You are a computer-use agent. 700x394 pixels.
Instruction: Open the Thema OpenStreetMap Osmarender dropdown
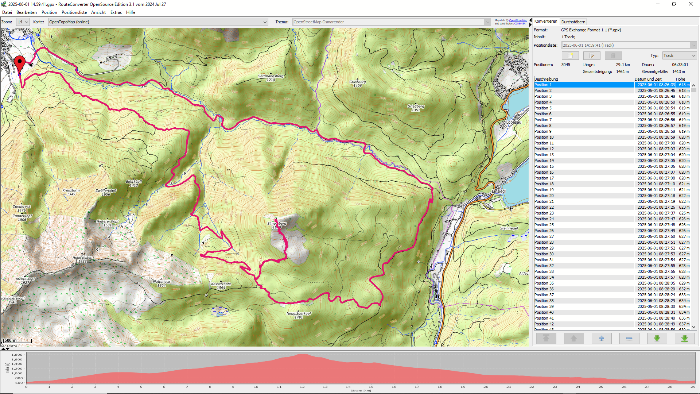[392, 22]
